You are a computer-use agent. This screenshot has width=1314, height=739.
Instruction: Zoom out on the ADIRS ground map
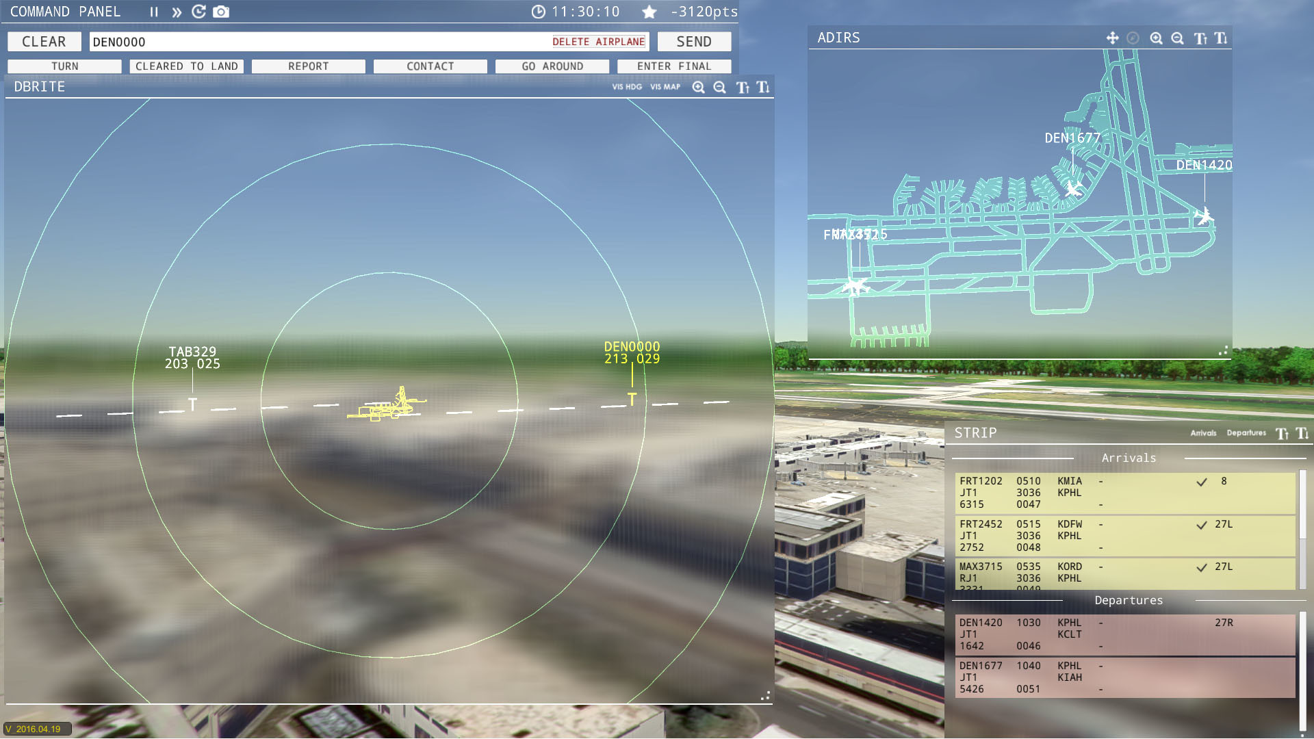[1177, 38]
